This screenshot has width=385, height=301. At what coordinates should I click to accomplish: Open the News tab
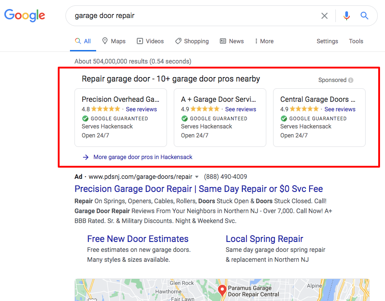coord(232,41)
